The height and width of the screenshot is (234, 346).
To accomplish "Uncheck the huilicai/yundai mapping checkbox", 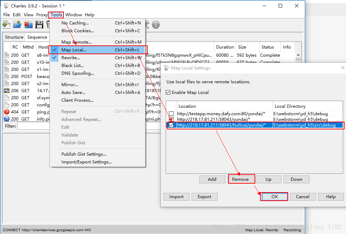I will coord(171,125).
